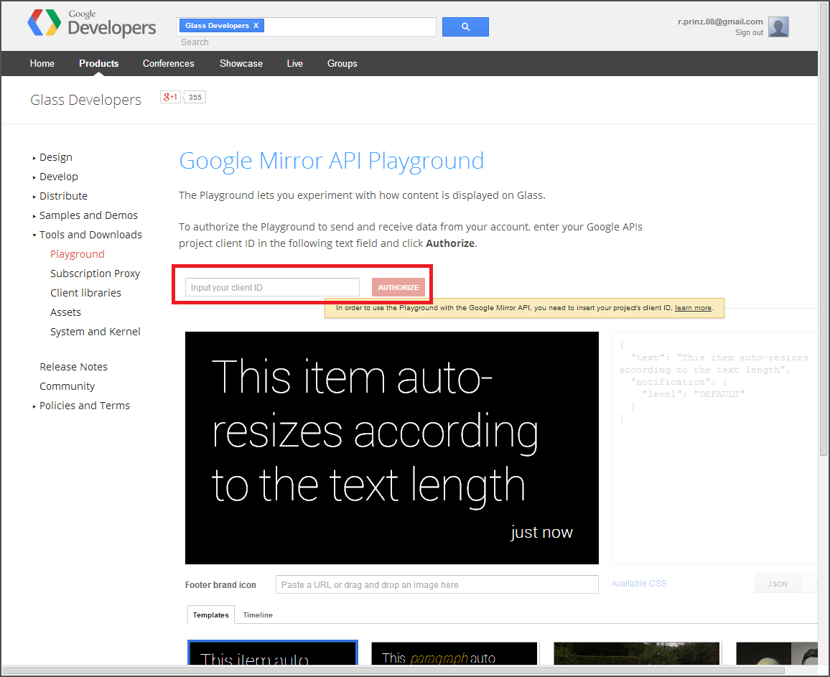Open the Client libraries page
Viewport: 830px width, 677px height.
pyautogui.click(x=85, y=293)
